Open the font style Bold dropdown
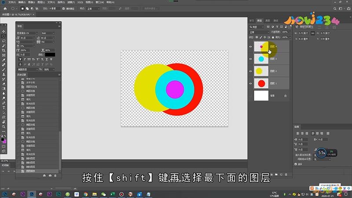 (x=53, y=33)
